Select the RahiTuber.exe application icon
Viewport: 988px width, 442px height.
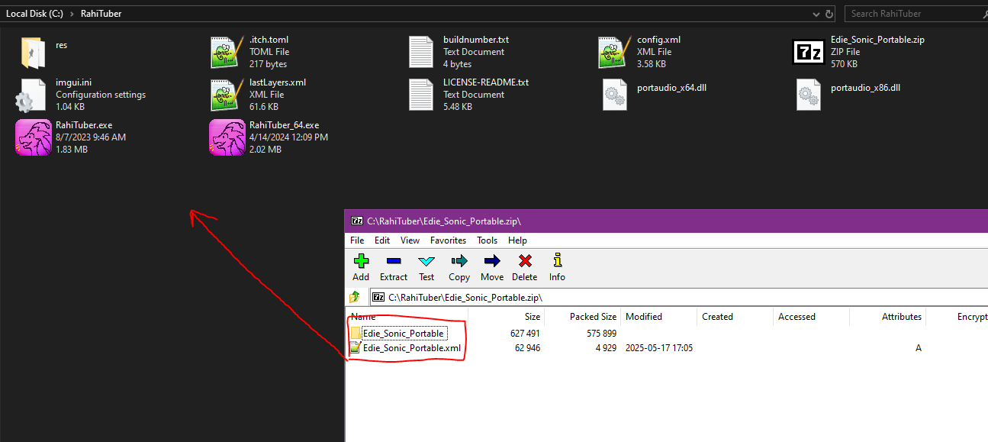click(32, 137)
